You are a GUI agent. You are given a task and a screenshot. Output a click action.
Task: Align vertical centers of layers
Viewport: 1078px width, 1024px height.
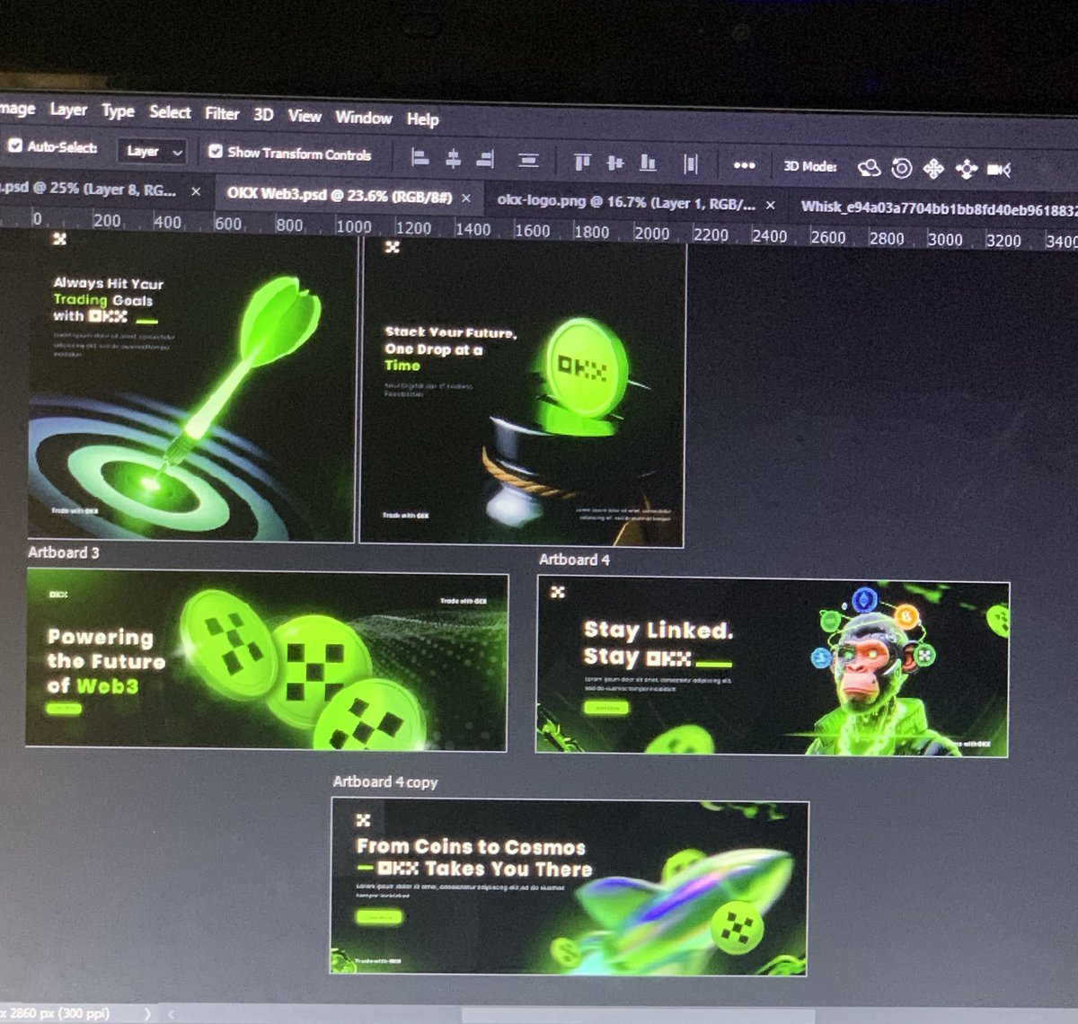click(x=615, y=163)
